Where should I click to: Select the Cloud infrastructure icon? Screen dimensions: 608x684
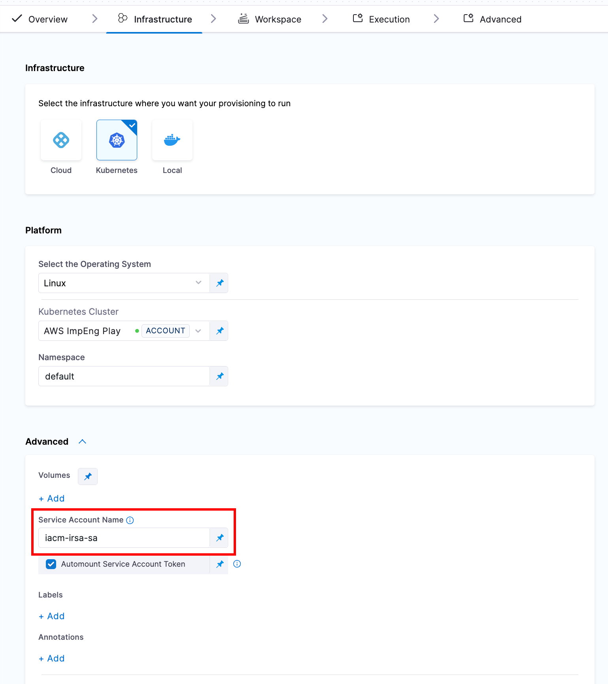click(x=61, y=140)
